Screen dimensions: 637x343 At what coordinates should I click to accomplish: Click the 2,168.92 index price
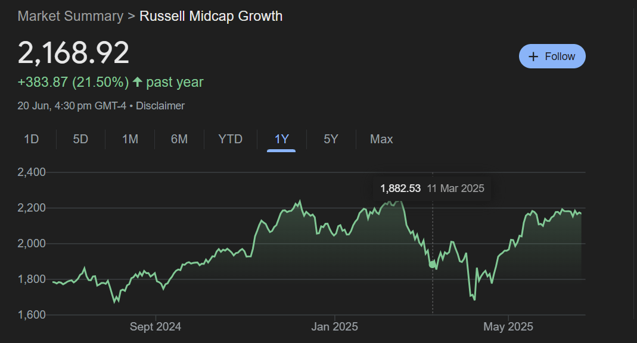73,53
